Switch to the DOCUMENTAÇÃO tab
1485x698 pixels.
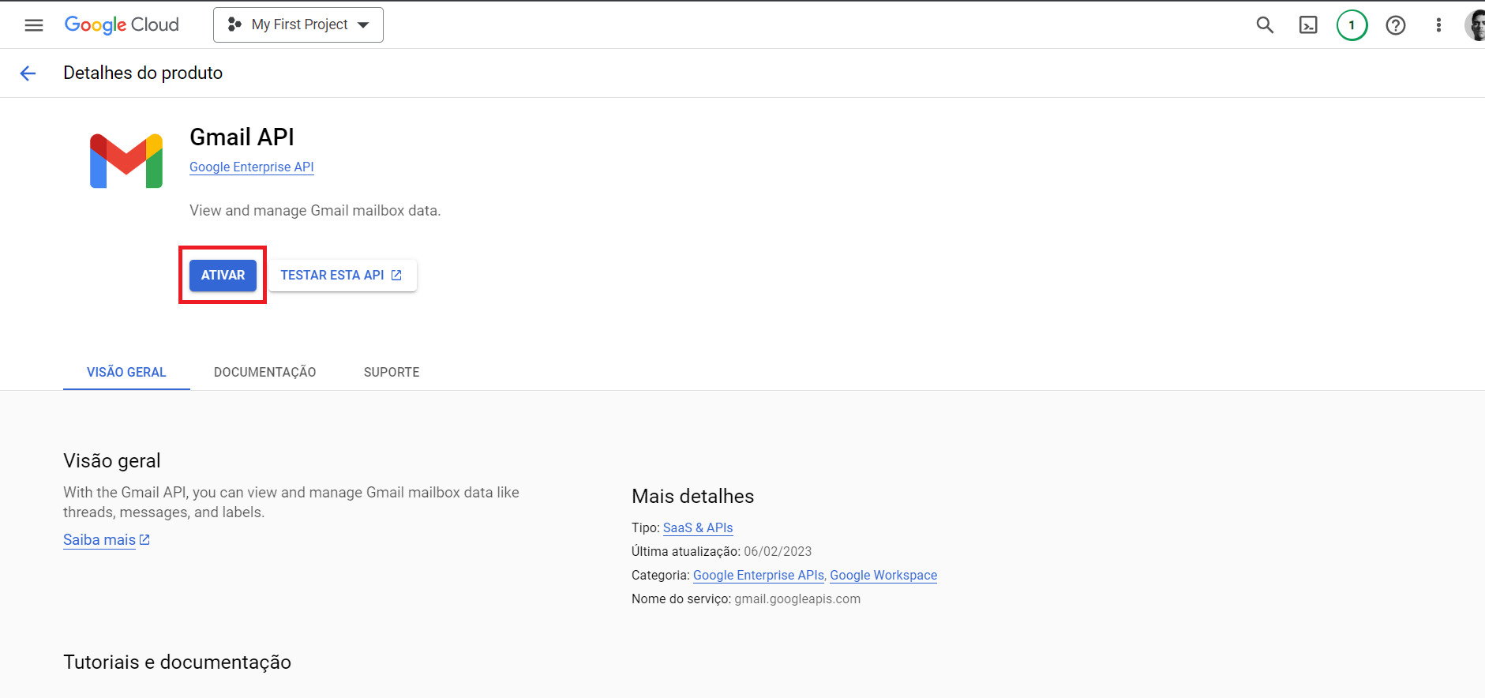(264, 372)
